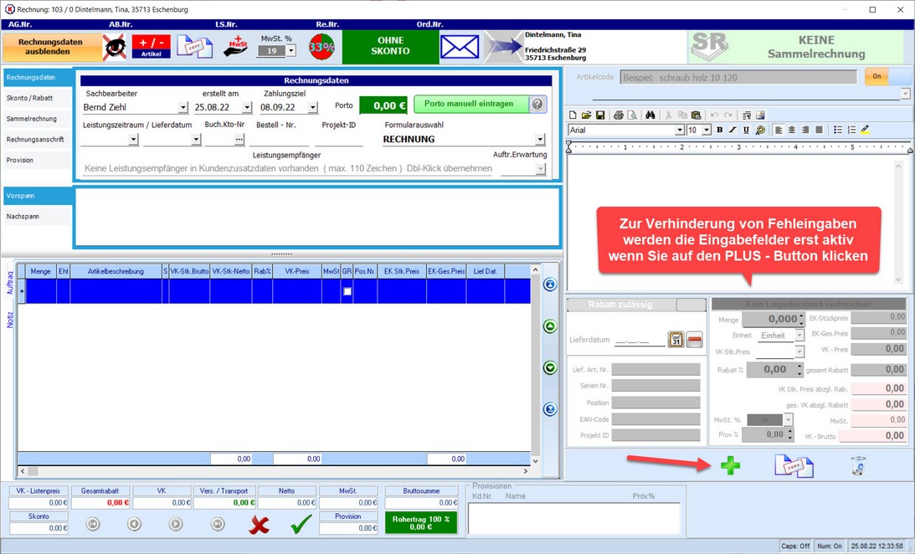Open the Arial font name dropdown
Image resolution: width=915 pixels, height=554 pixels.
pyautogui.click(x=680, y=131)
